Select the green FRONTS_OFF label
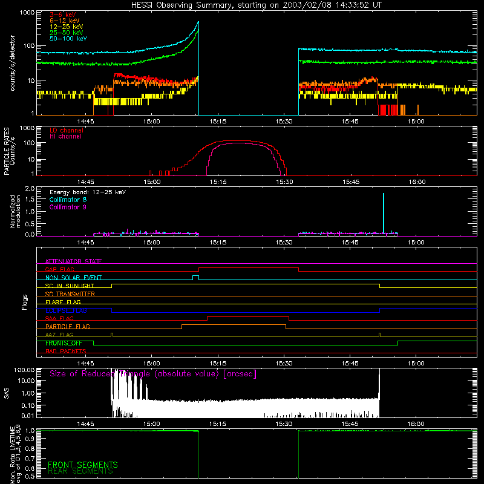484x484 pixels. (64, 343)
